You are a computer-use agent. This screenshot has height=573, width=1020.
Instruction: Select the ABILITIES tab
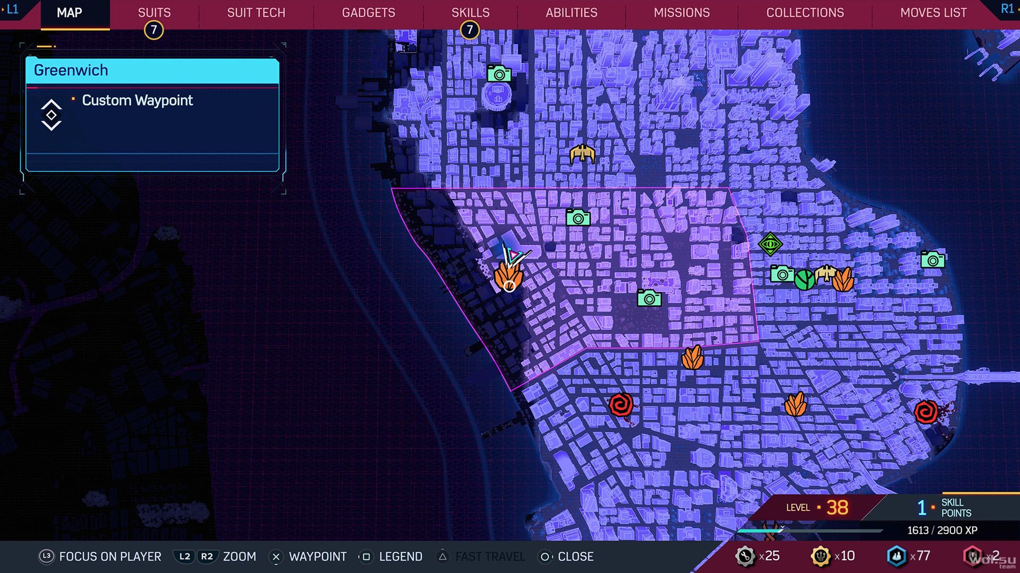coord(571,12)
